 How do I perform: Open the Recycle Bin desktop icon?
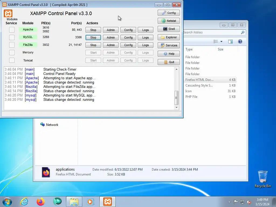(x=263, y=179)
